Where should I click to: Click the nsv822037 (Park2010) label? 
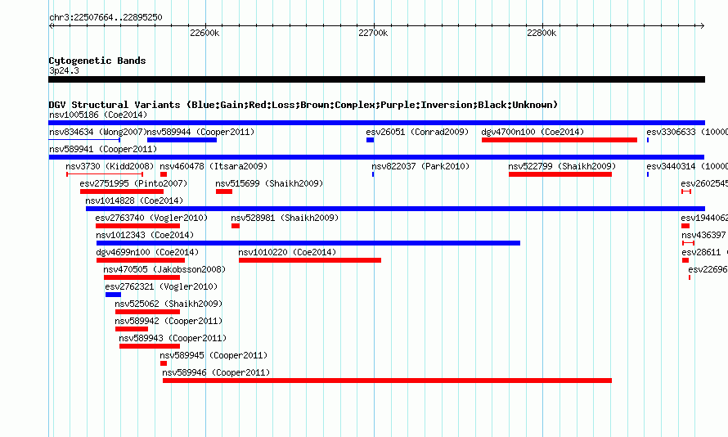(420, 166)
